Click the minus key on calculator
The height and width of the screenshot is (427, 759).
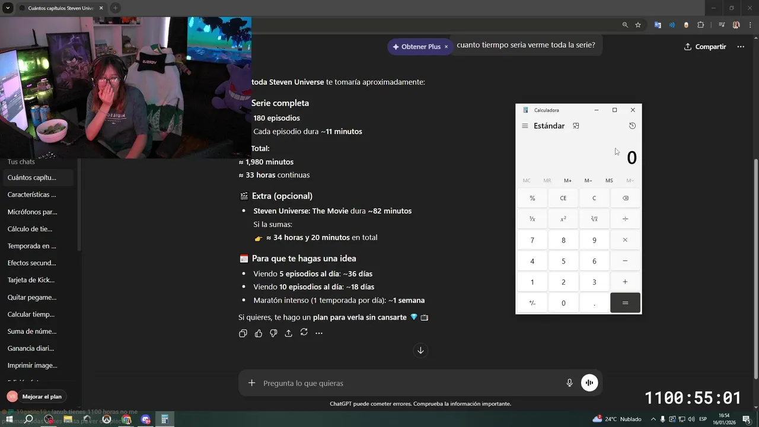625,261
